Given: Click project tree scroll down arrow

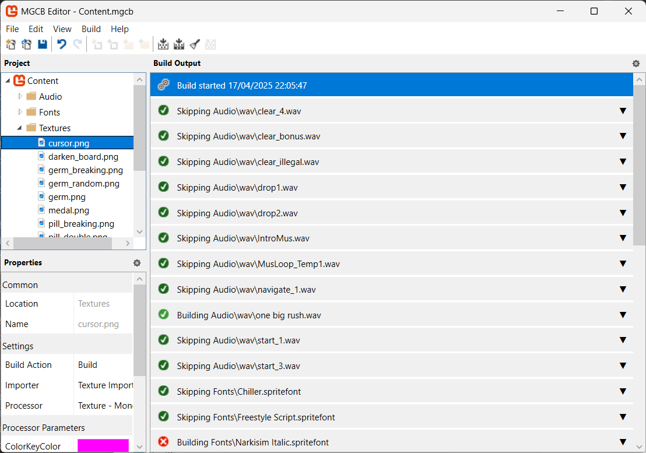Looking at the screenshot, I should (140, 232).
